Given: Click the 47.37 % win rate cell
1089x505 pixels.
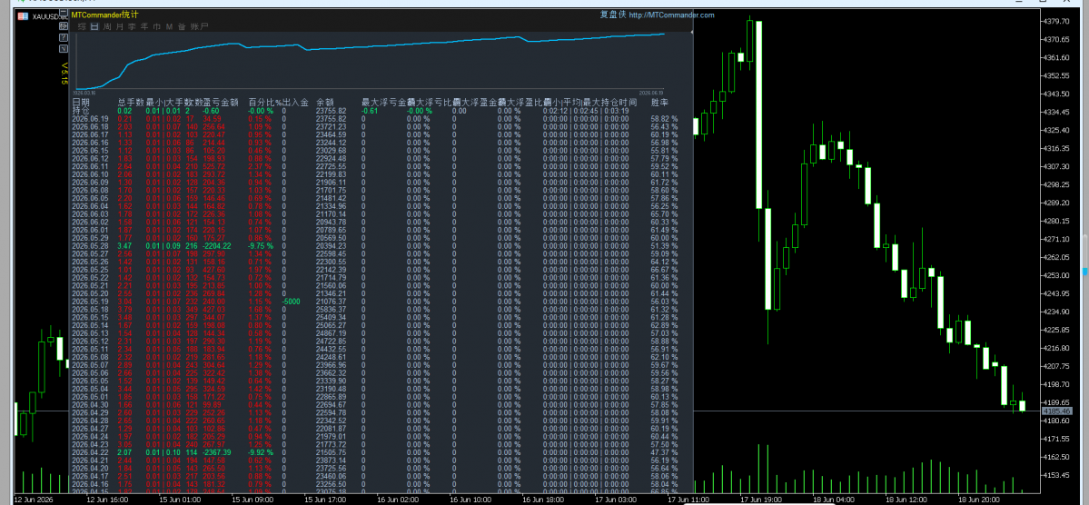Looking at the screenshot, I should [x=664, y=452].
